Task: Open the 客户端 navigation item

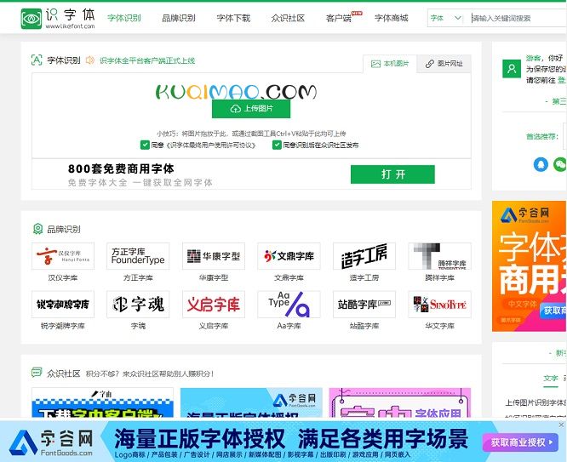Action: coord(339,18)
